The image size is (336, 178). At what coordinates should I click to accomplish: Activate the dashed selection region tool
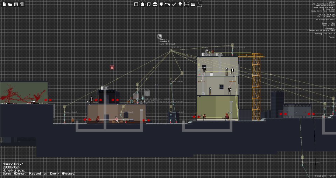click(199, 4)
